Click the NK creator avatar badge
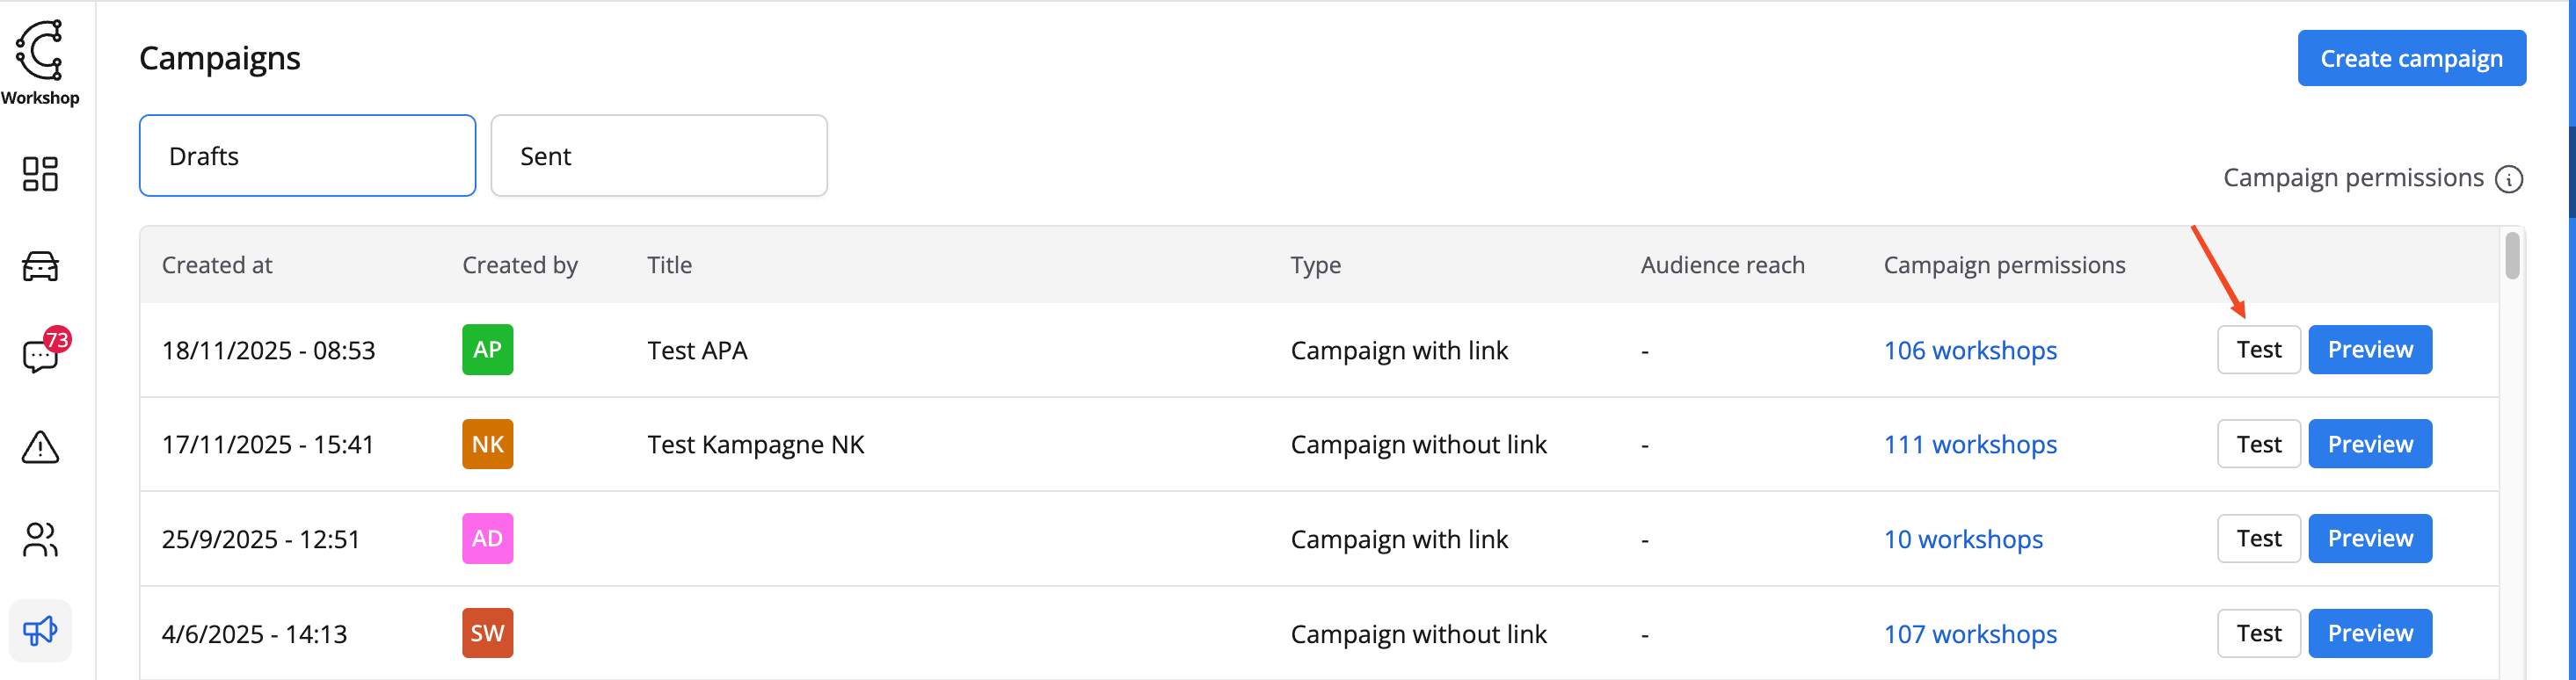 (487, 444)
